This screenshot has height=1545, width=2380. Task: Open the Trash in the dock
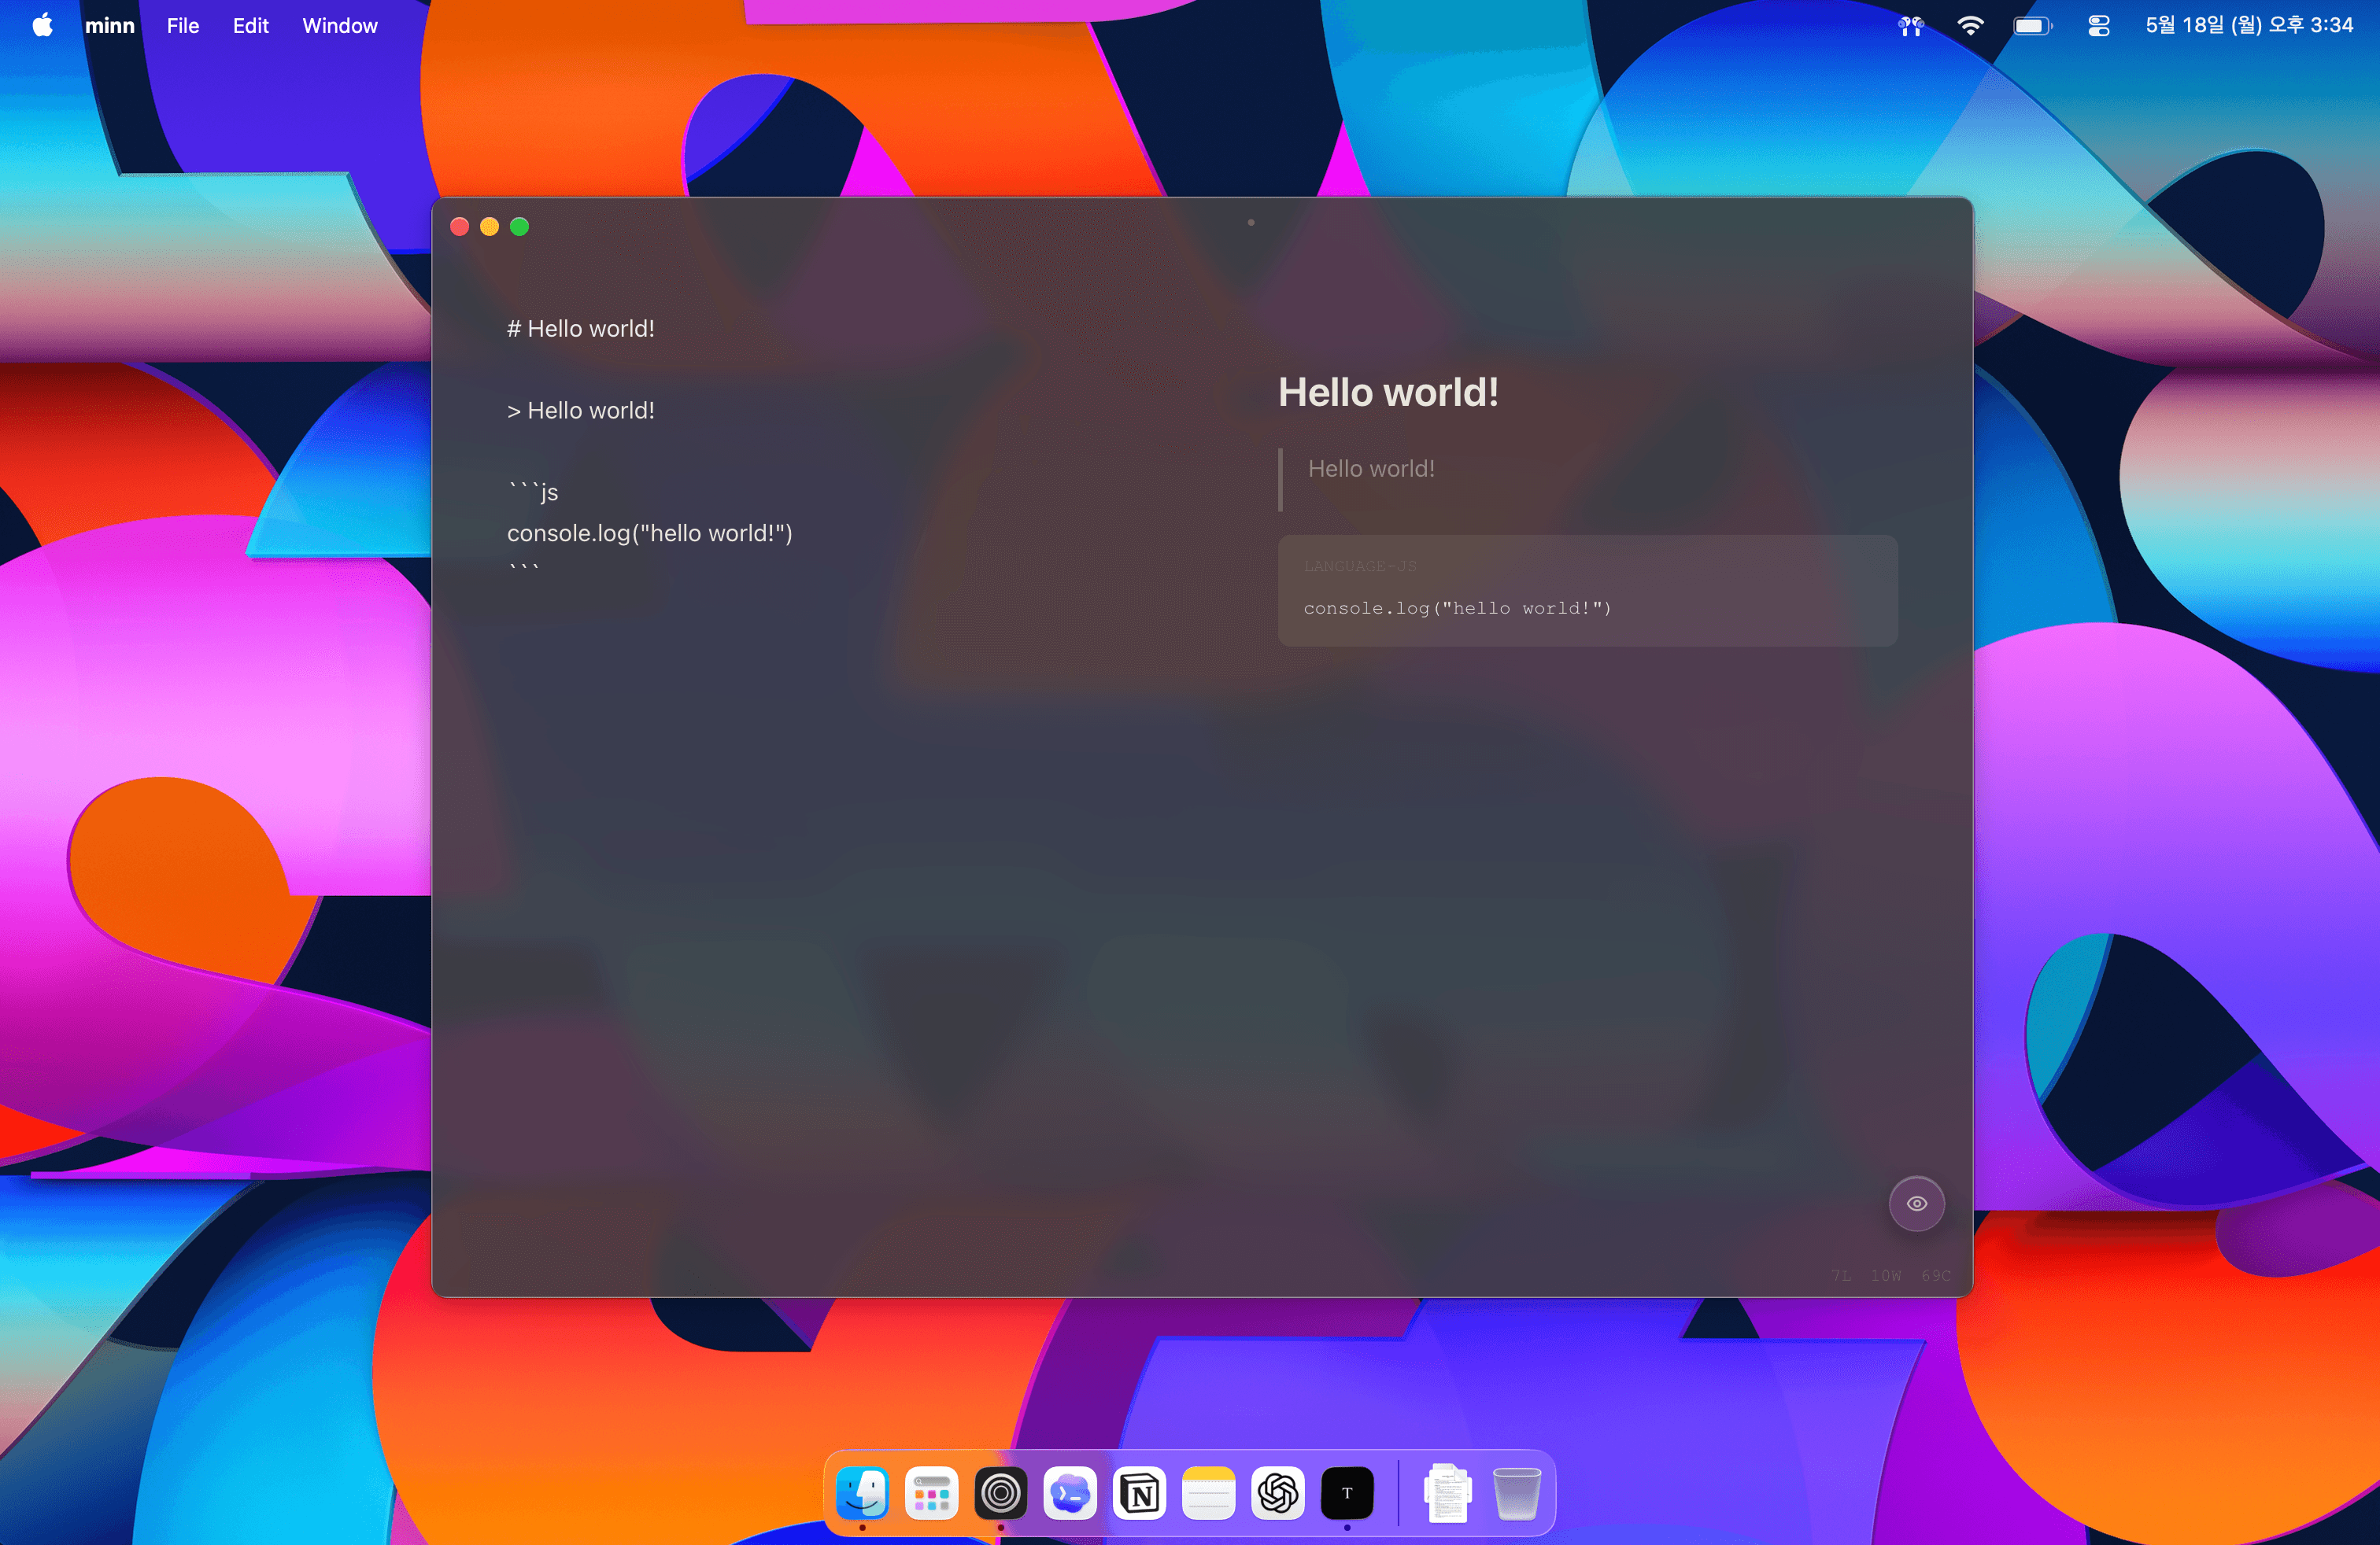(x=1517, y=1493)
